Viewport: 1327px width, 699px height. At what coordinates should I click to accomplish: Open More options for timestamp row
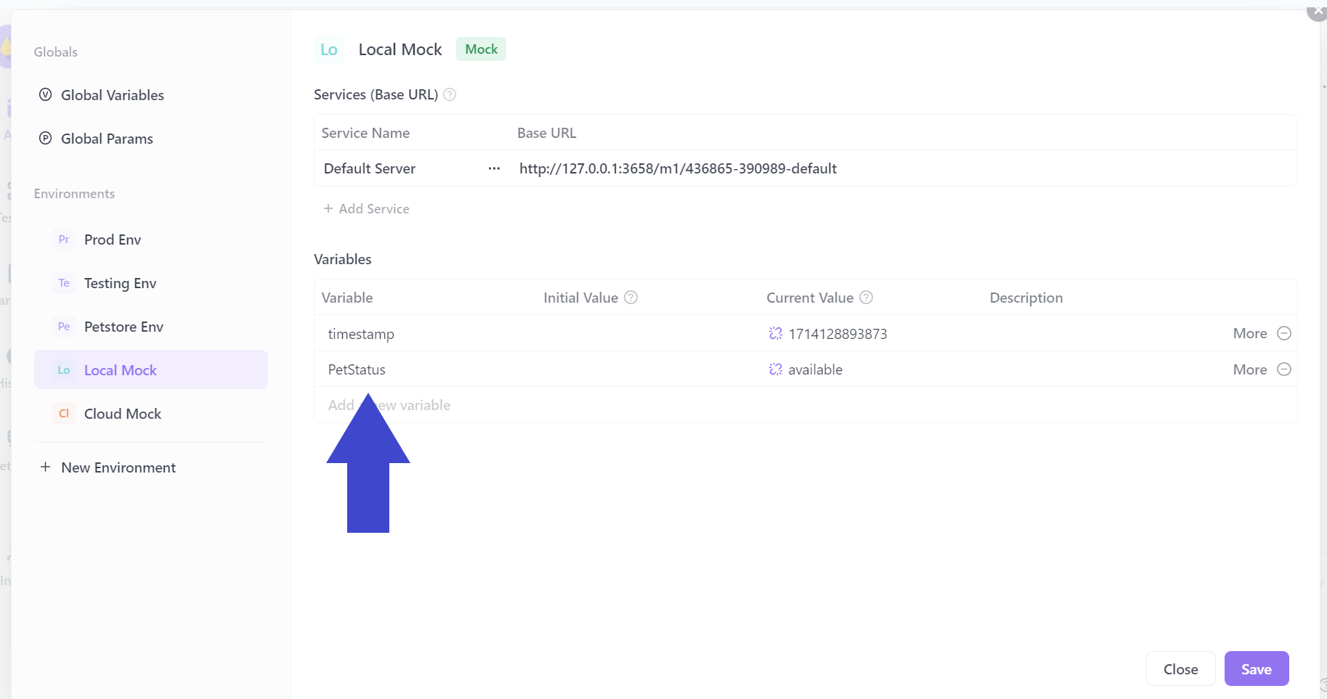click(1250, 333)
